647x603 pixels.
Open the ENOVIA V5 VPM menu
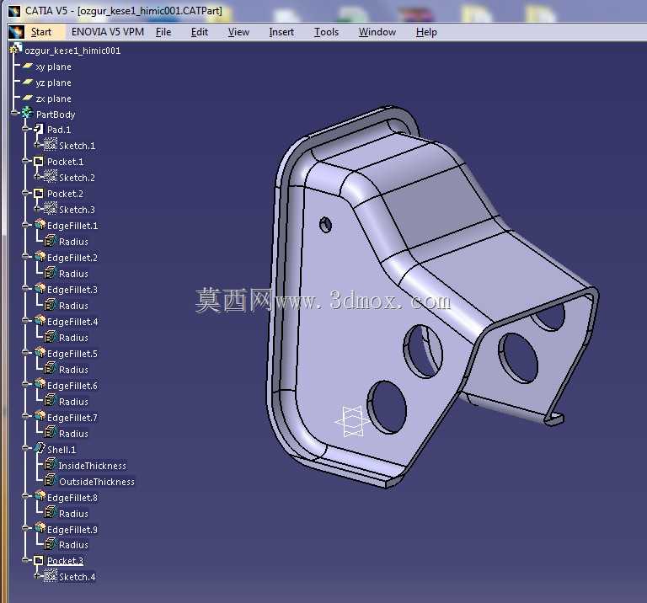point(108,32)
